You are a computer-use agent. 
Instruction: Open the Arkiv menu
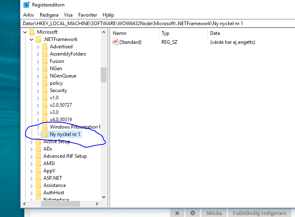point(28,15)
